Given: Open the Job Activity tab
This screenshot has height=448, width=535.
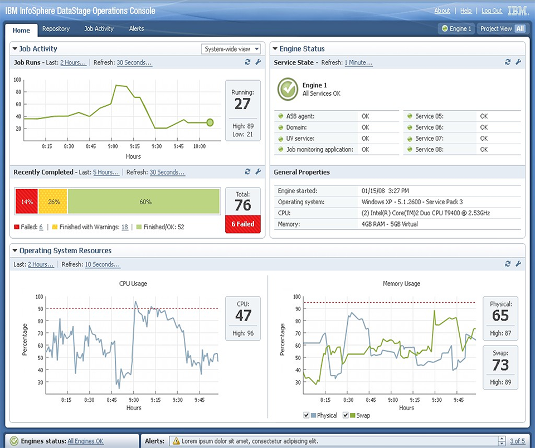Looking at the screenshot, I should tap(99, 29).
